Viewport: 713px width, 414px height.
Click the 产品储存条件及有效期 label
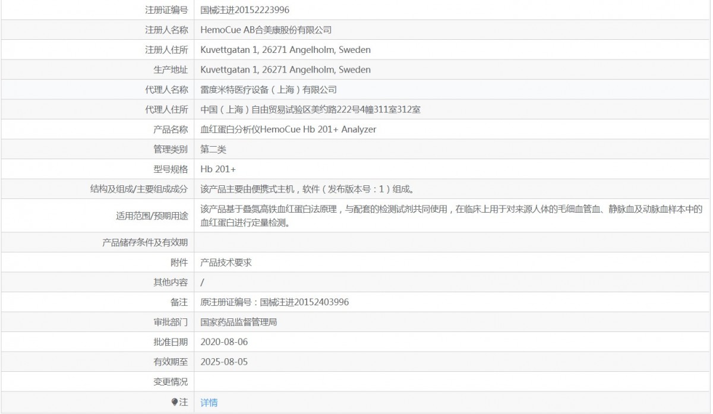click(145, 242)
